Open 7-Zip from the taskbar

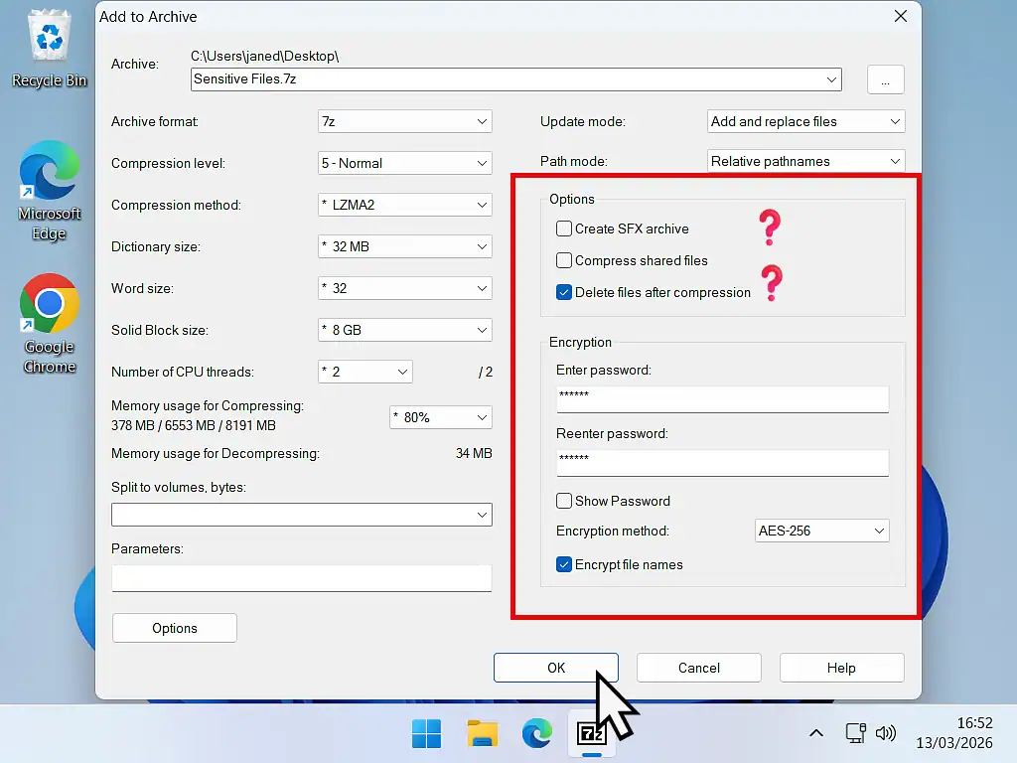591,733
